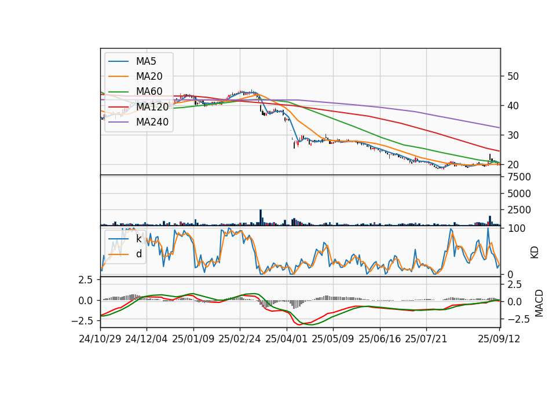Click the volume axis value 2500
The image size is (556, 399).
pyautogui.click(x=519, y=210)
